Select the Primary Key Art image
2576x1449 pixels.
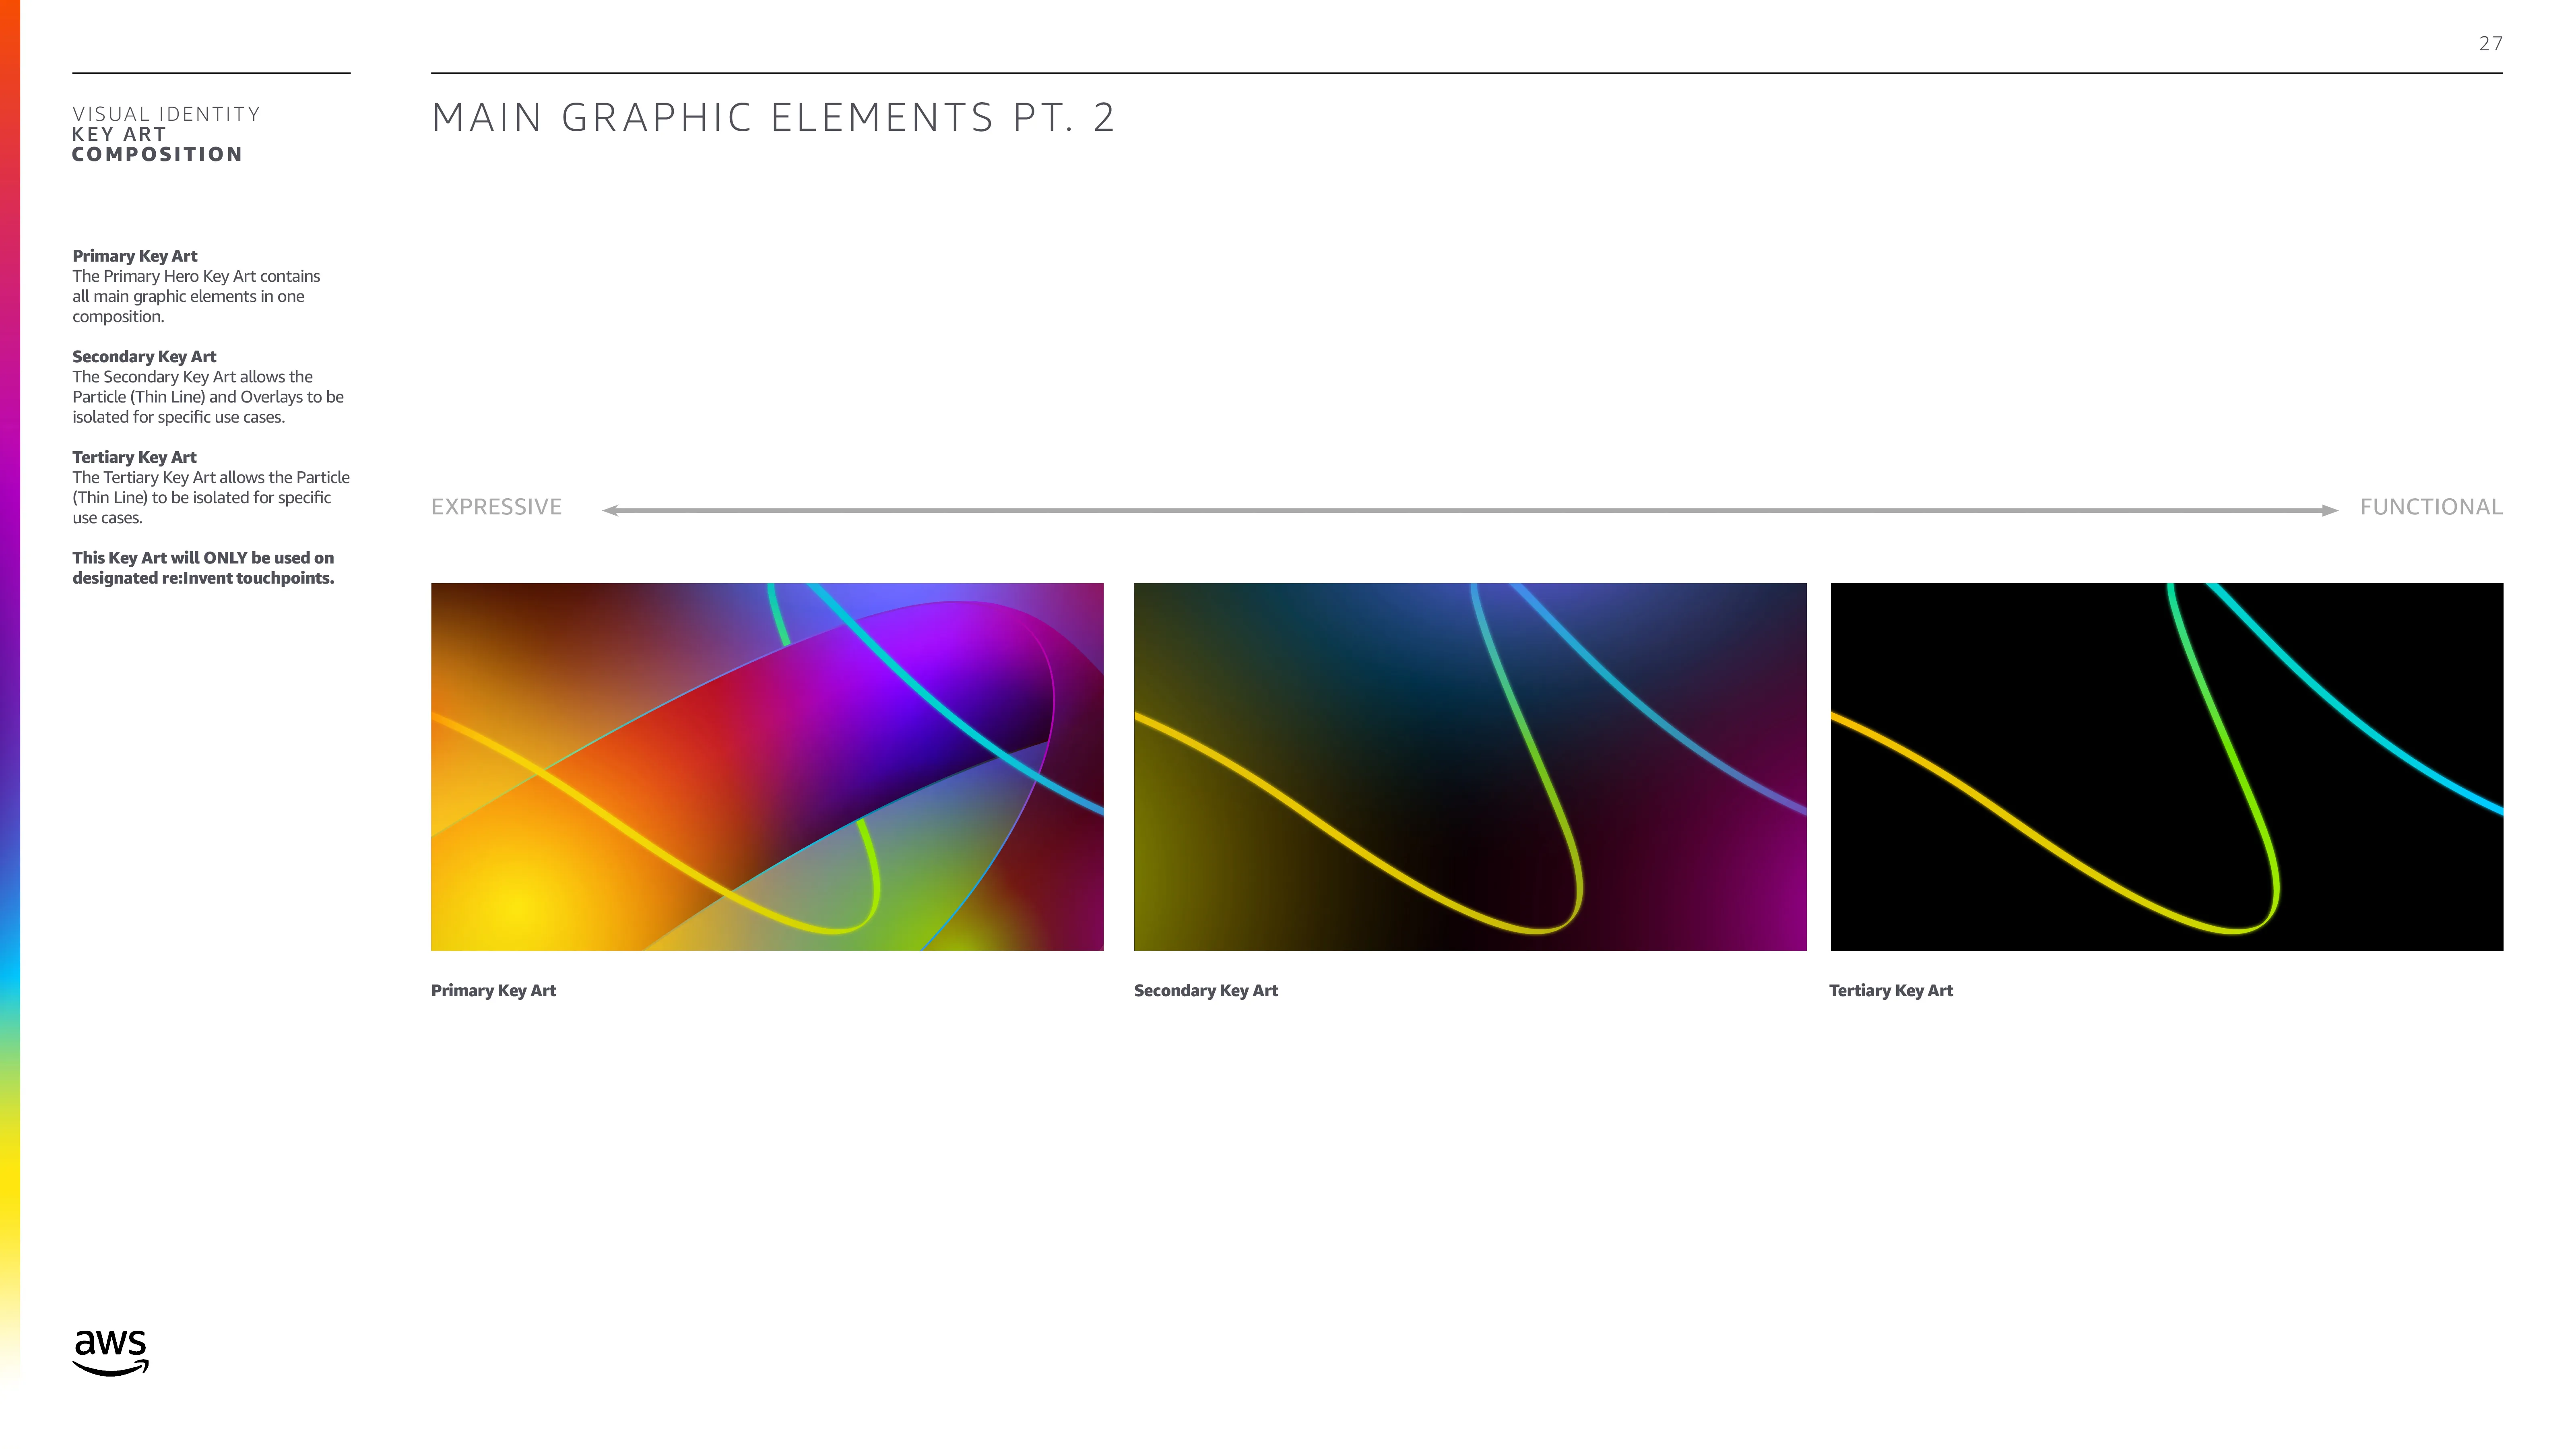pyautogui.click(x=767, y=767)
